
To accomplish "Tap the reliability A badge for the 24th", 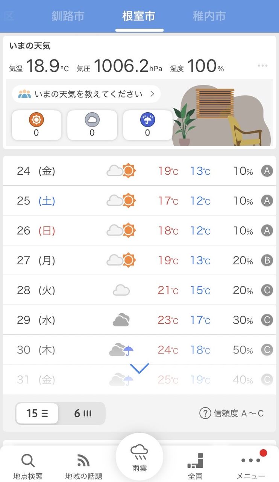I will click(x=267, y=171).
